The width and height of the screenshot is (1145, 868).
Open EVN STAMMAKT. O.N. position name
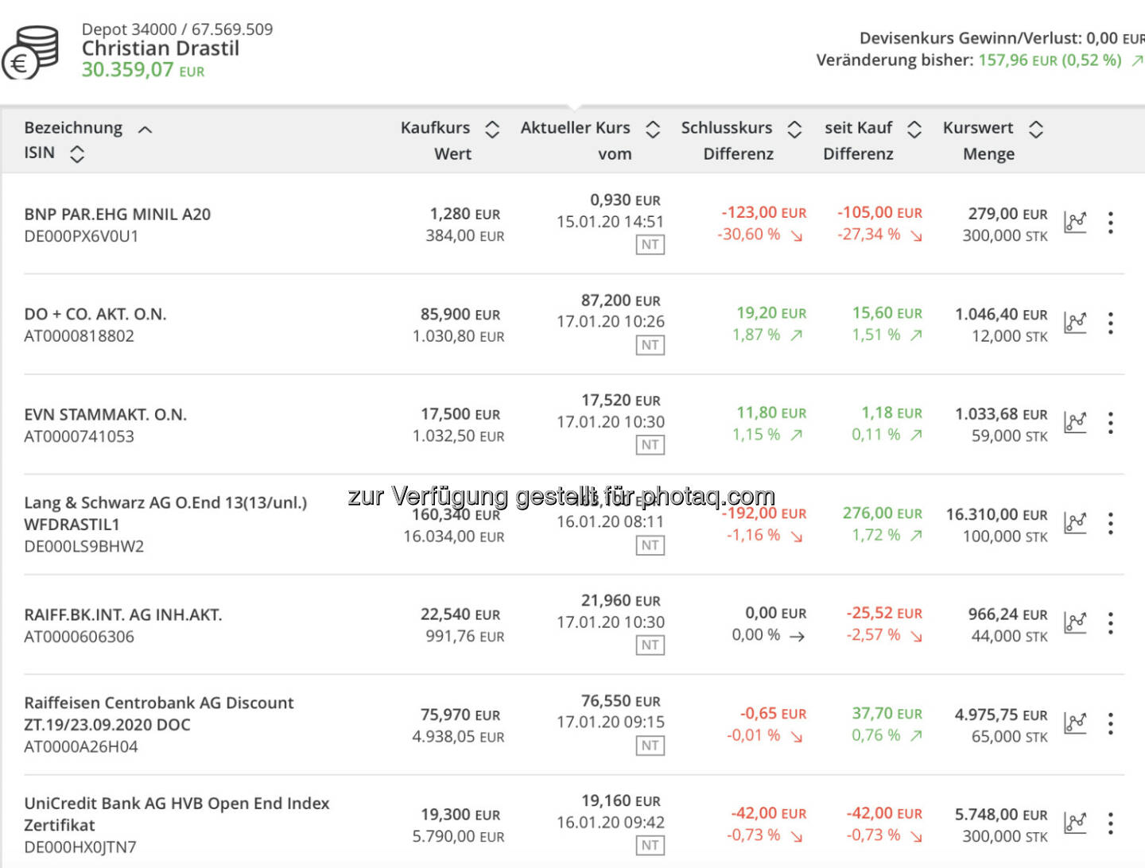[106, 414]
